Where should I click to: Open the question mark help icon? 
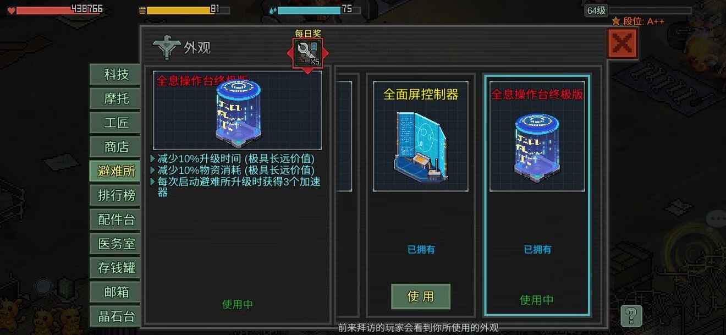631,316
